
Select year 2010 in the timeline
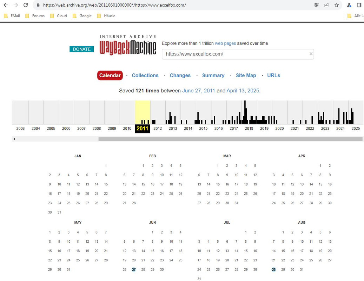click(127, 129)
